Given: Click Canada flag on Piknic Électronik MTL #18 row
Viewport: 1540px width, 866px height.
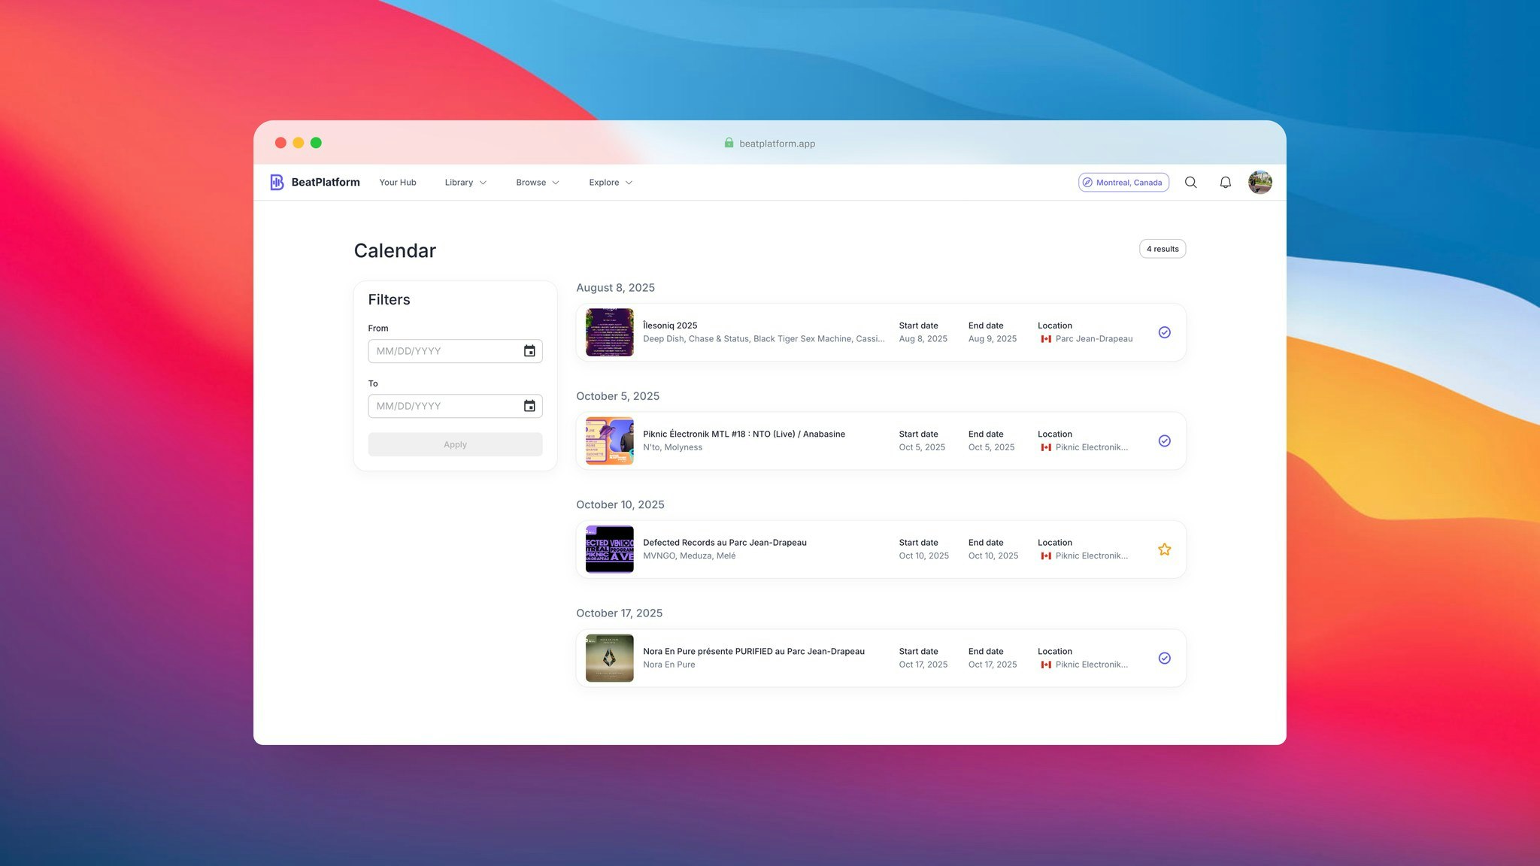Looking at the screenshot, I should pyautogui.click(x=1046, y=447).
